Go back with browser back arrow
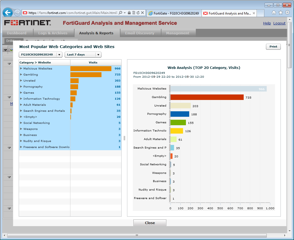 (x=8, y=13)
